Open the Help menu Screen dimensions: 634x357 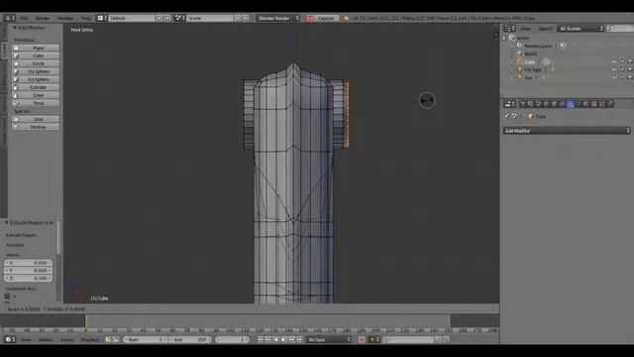click(x=86, y=18)
